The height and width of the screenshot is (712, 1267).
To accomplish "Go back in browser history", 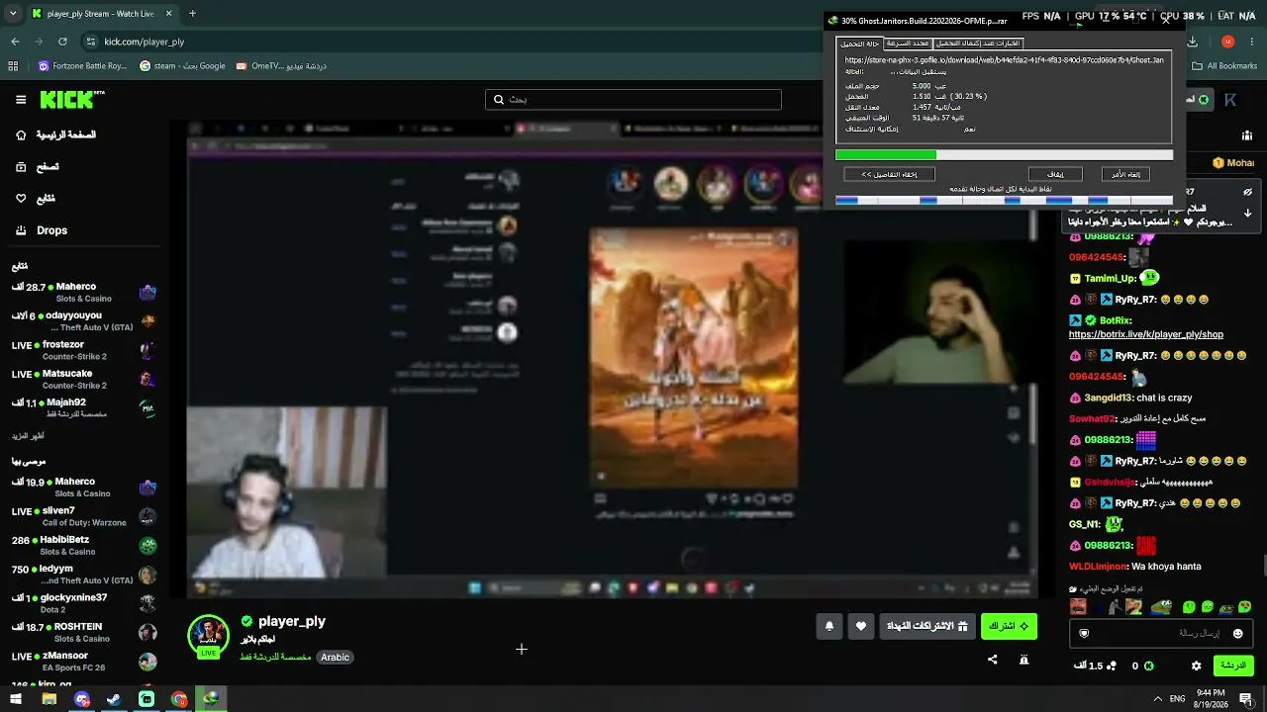I will coord(15,42).
